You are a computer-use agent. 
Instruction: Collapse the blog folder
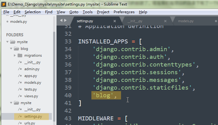pyautogui.click(x=11, y=49)
